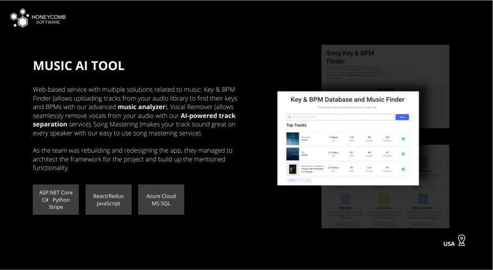Image resolution: width=493 pixels, height=270 pixels.
Task: Click the dimmed Music Video Maker icon
Action: click(423, 199)
